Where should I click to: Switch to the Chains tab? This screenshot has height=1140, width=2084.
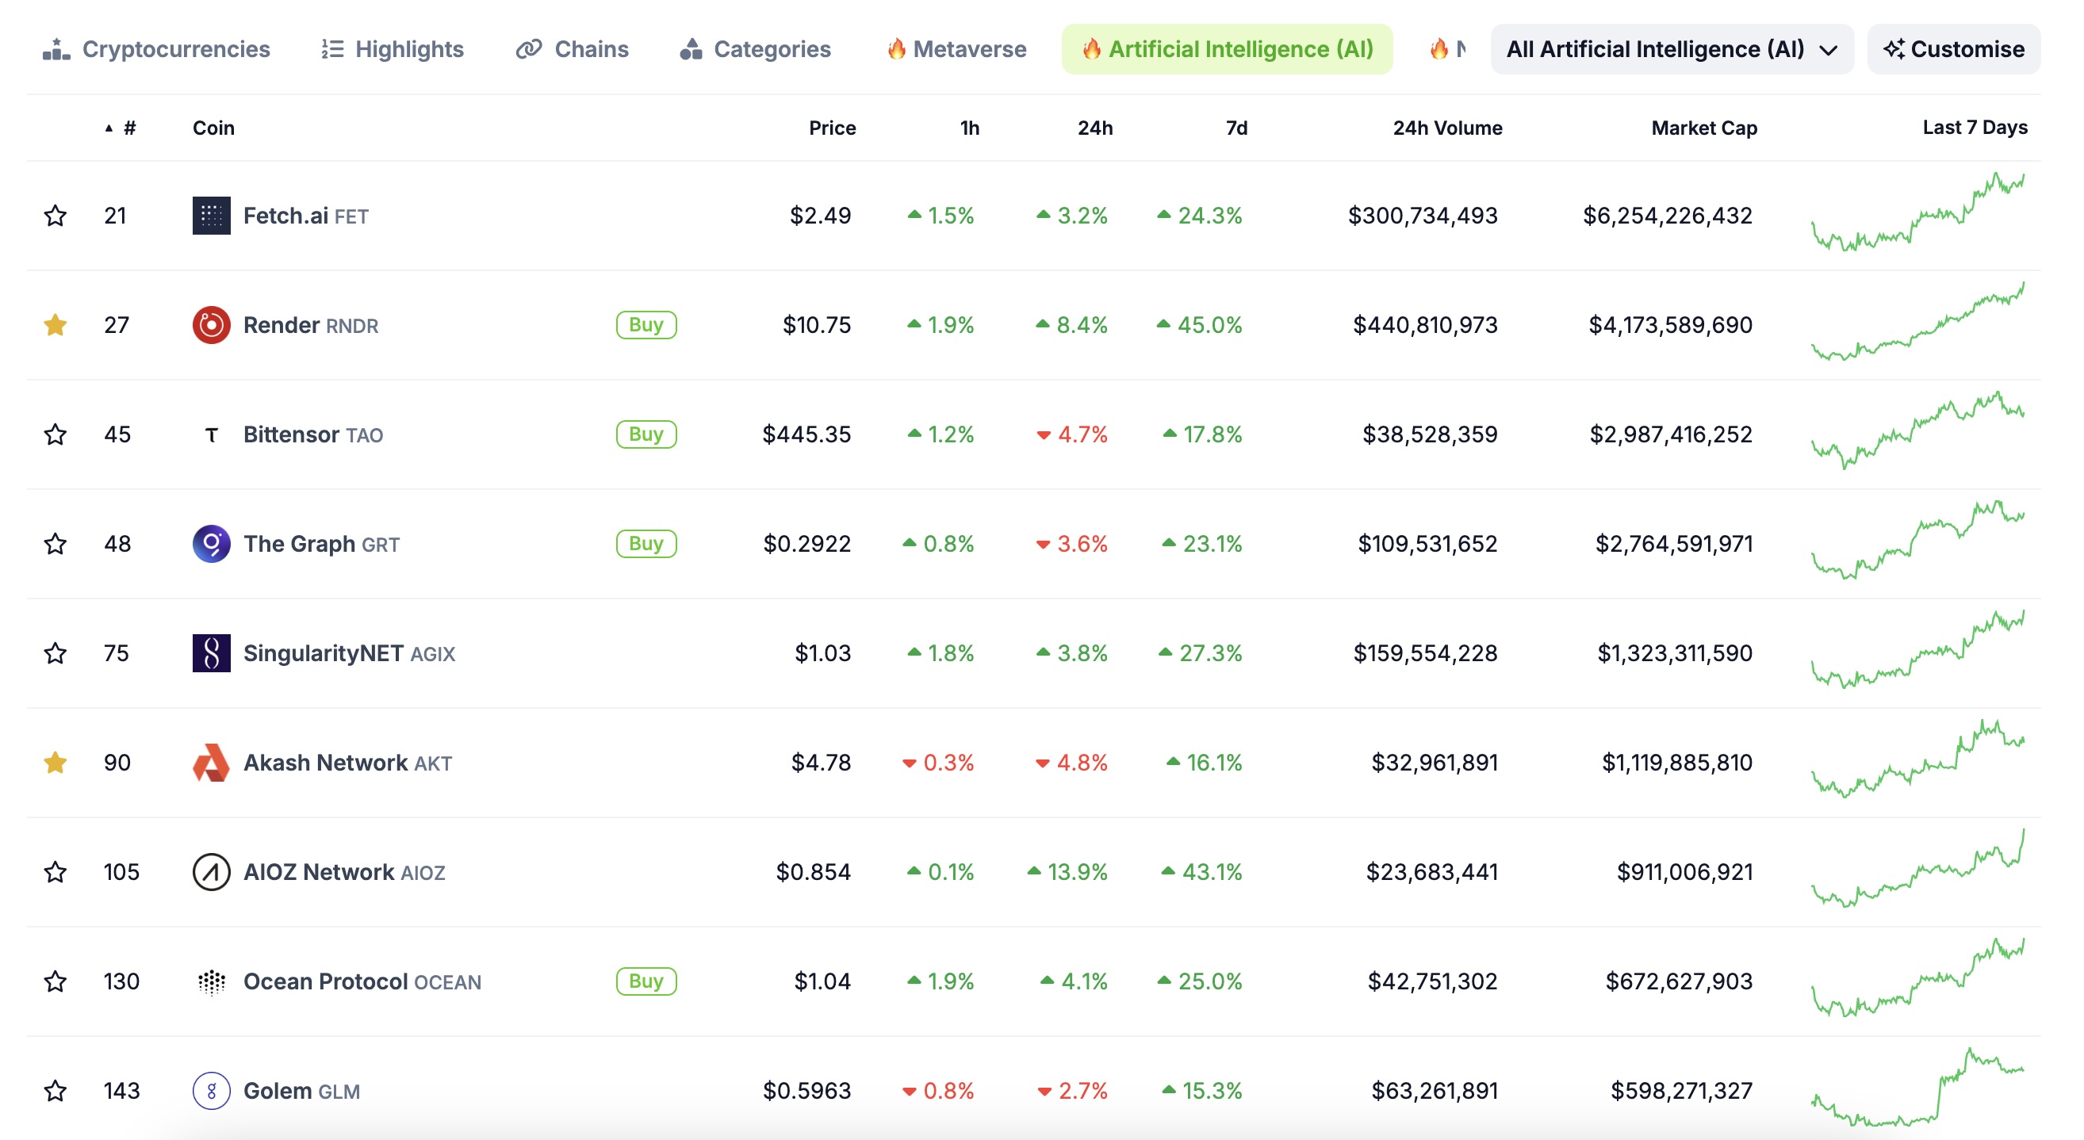pyautogui.click(x=572, y=49)
